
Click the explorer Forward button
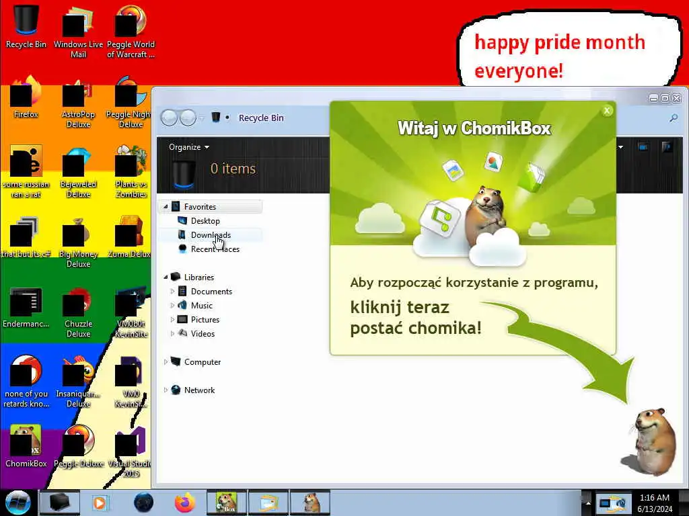188,118
